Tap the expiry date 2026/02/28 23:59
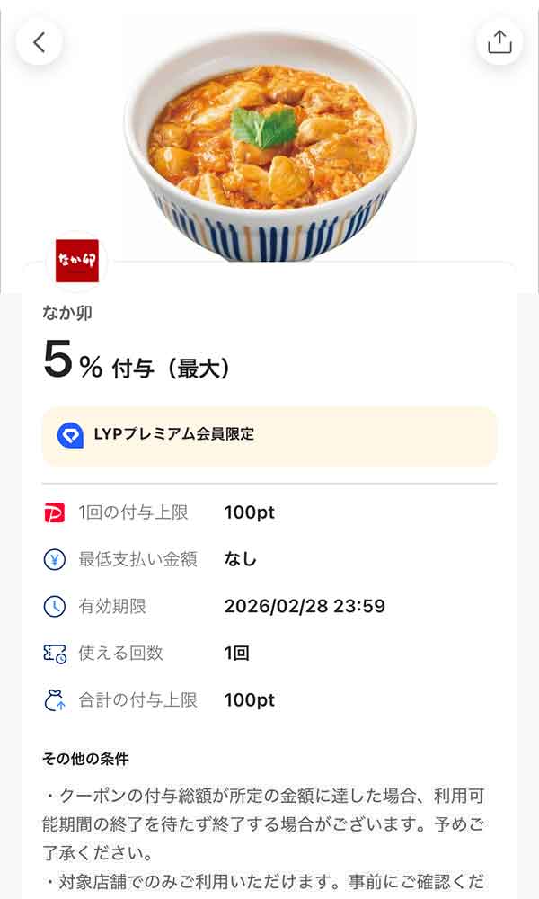 [304, 607]
